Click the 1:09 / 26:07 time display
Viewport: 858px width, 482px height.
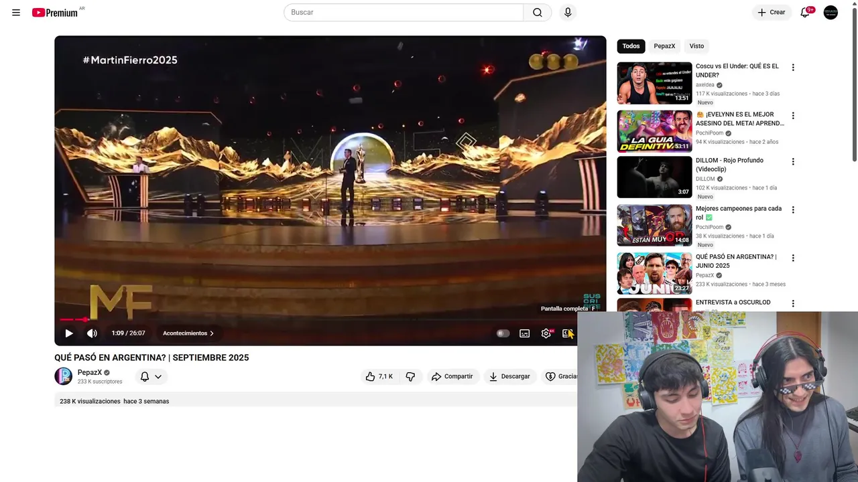pyautogui.click(x=128, y=333)
